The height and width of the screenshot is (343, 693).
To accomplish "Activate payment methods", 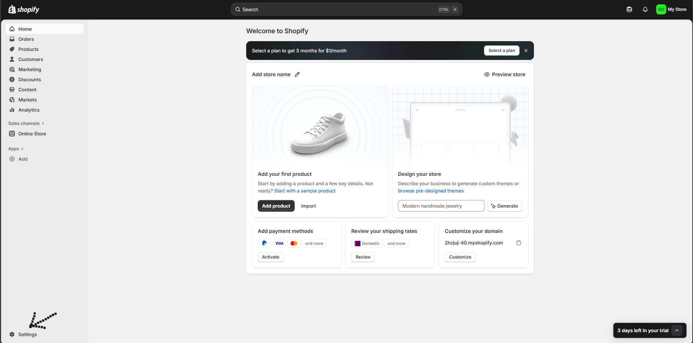I will coord(271,257).
